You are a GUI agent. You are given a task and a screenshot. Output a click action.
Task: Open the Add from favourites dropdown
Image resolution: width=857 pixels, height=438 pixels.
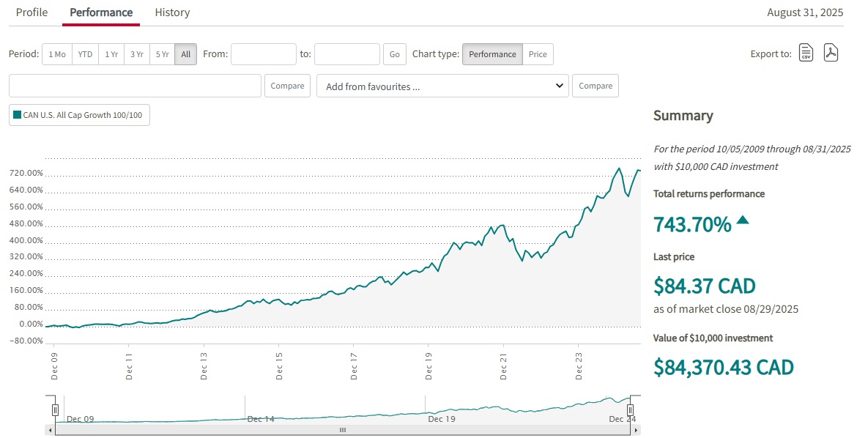tap(442, 86)
